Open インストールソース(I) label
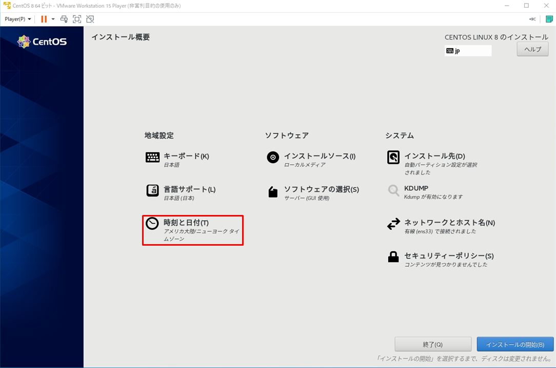The height and width of the screenshot is (368, 556). 320,156
